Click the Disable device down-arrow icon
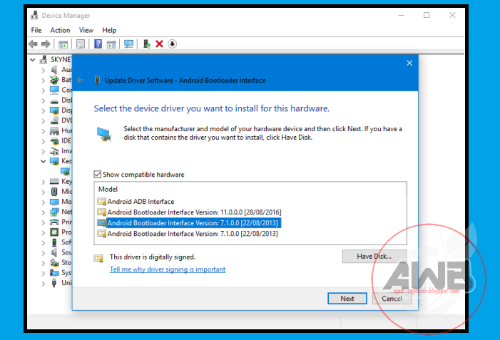Image resolution: width=500 pixels, height=340 pixels. point(172,44)
